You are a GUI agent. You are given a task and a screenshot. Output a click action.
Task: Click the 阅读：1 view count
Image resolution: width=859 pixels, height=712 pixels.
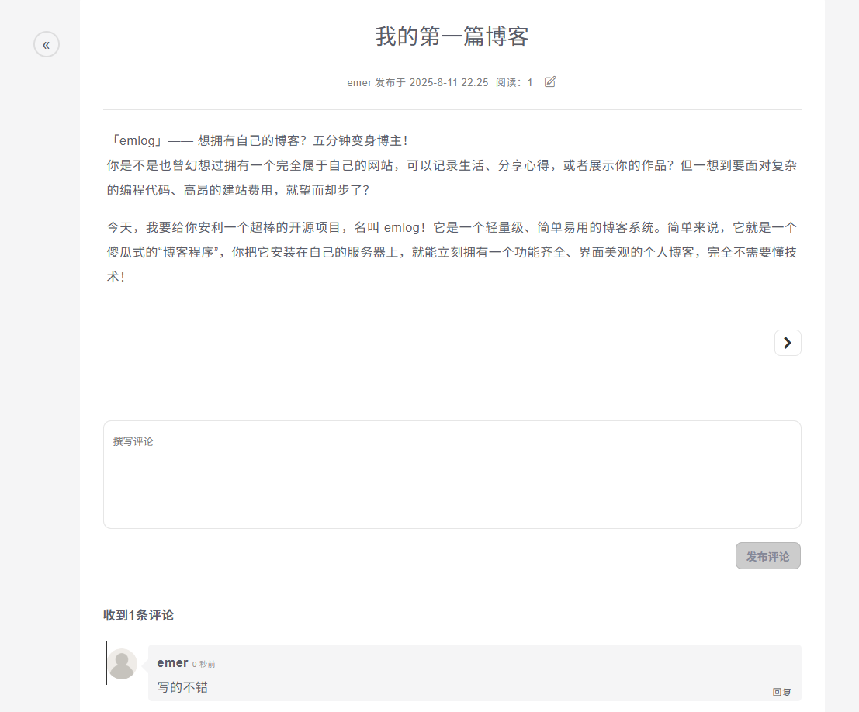pos(514,83)
